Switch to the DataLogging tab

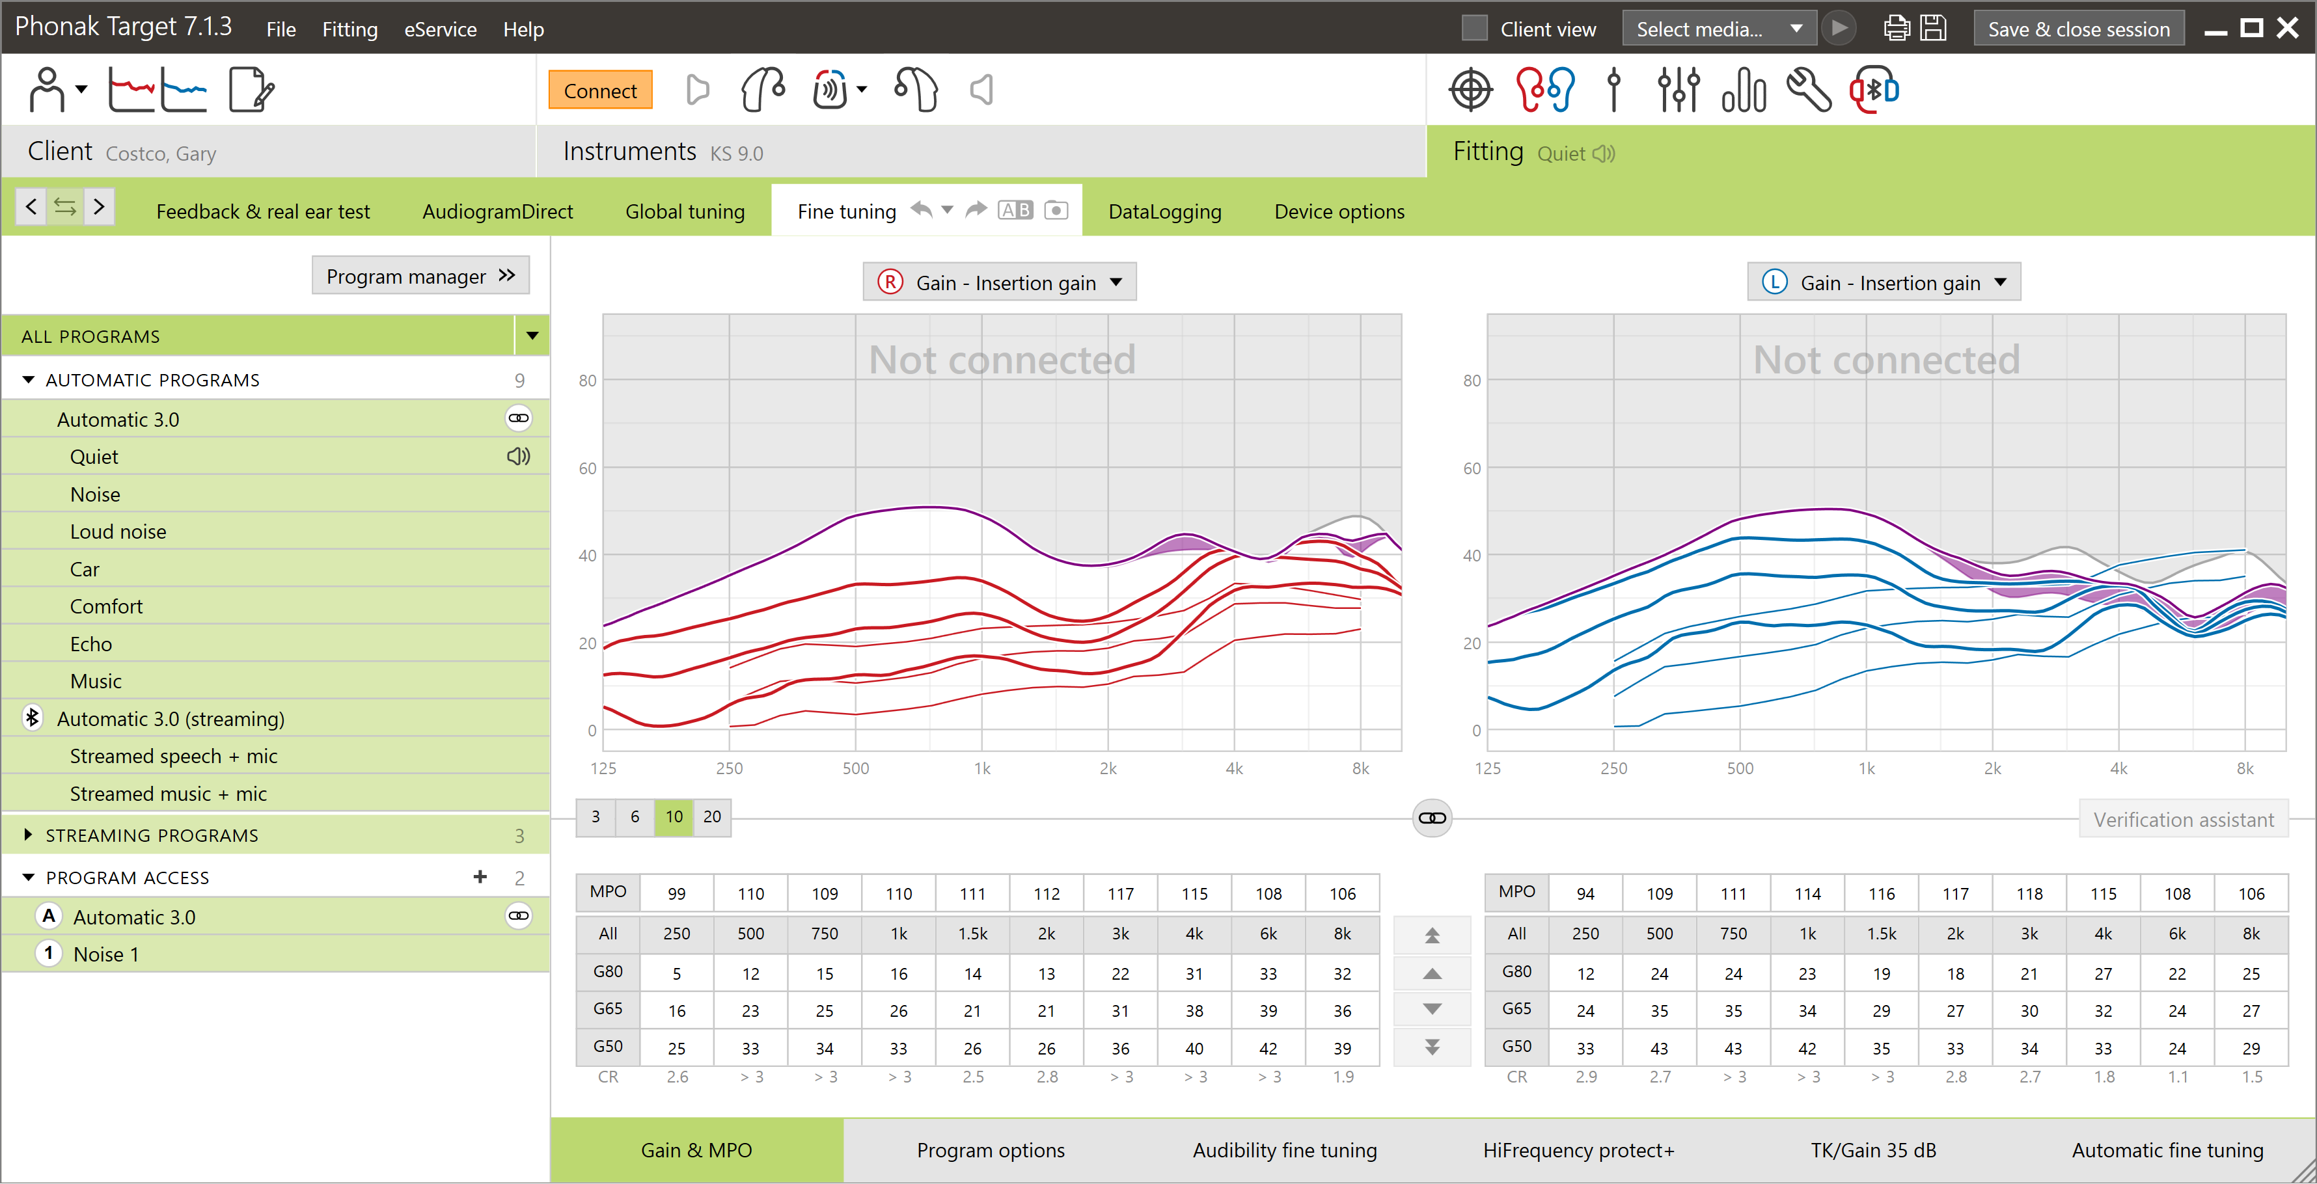[1165, 211]
